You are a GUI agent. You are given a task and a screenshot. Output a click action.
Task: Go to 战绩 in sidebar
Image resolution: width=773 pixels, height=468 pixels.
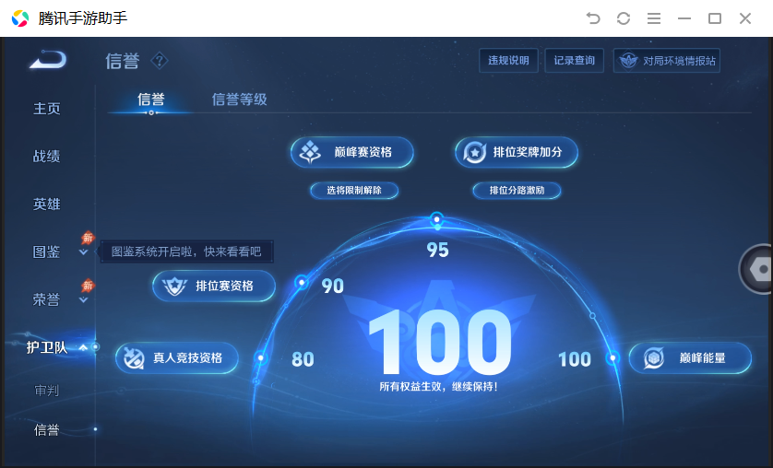pos(46,156)
